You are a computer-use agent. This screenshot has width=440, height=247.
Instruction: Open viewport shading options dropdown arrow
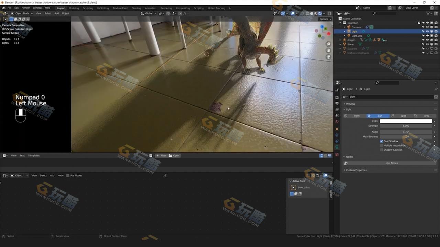[x=324, y=13]
